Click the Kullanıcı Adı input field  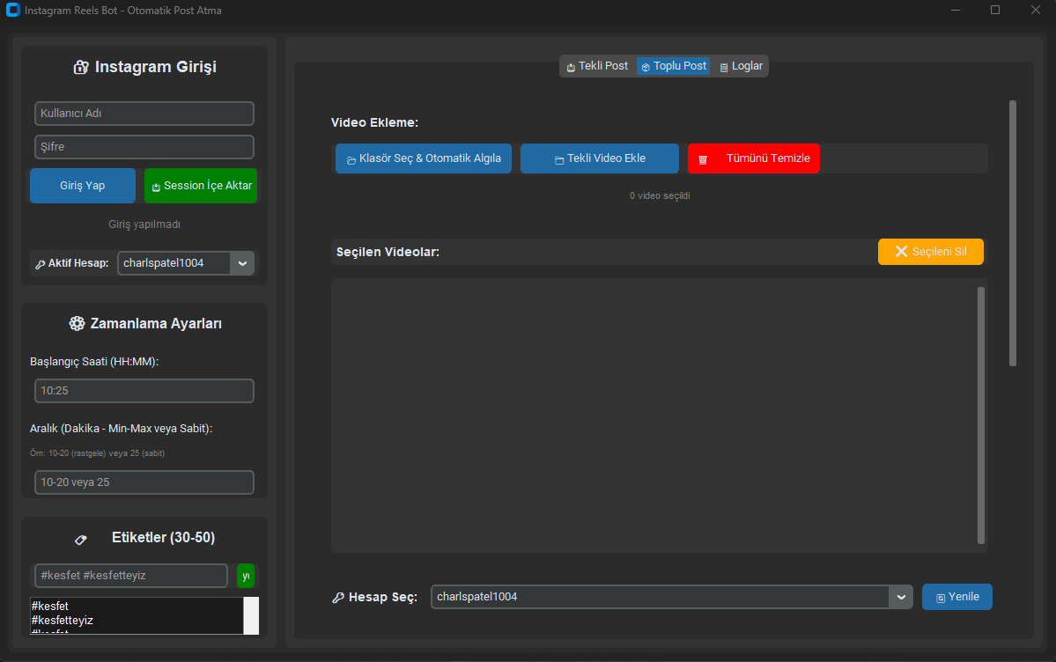tap(144, 114)
